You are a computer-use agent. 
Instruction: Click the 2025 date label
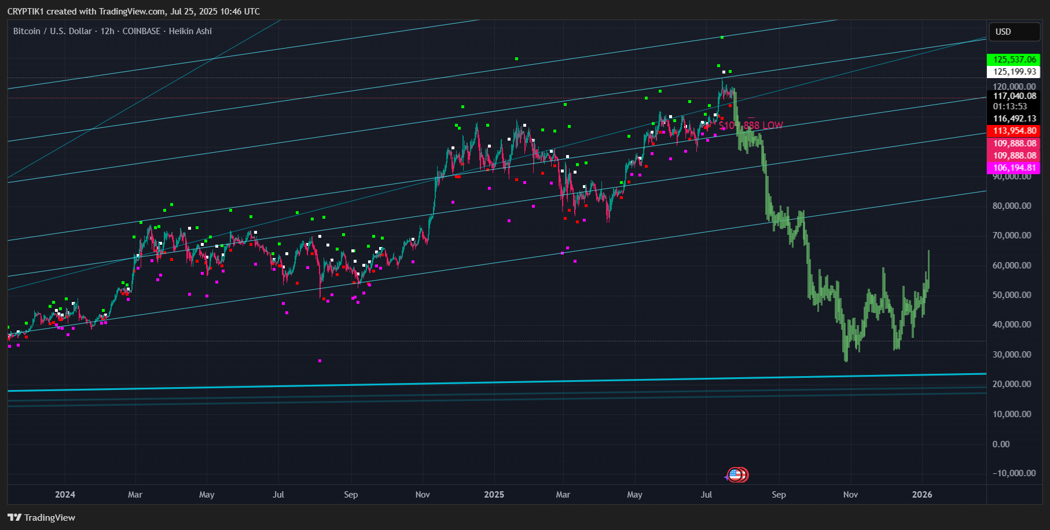click(494, 494)
